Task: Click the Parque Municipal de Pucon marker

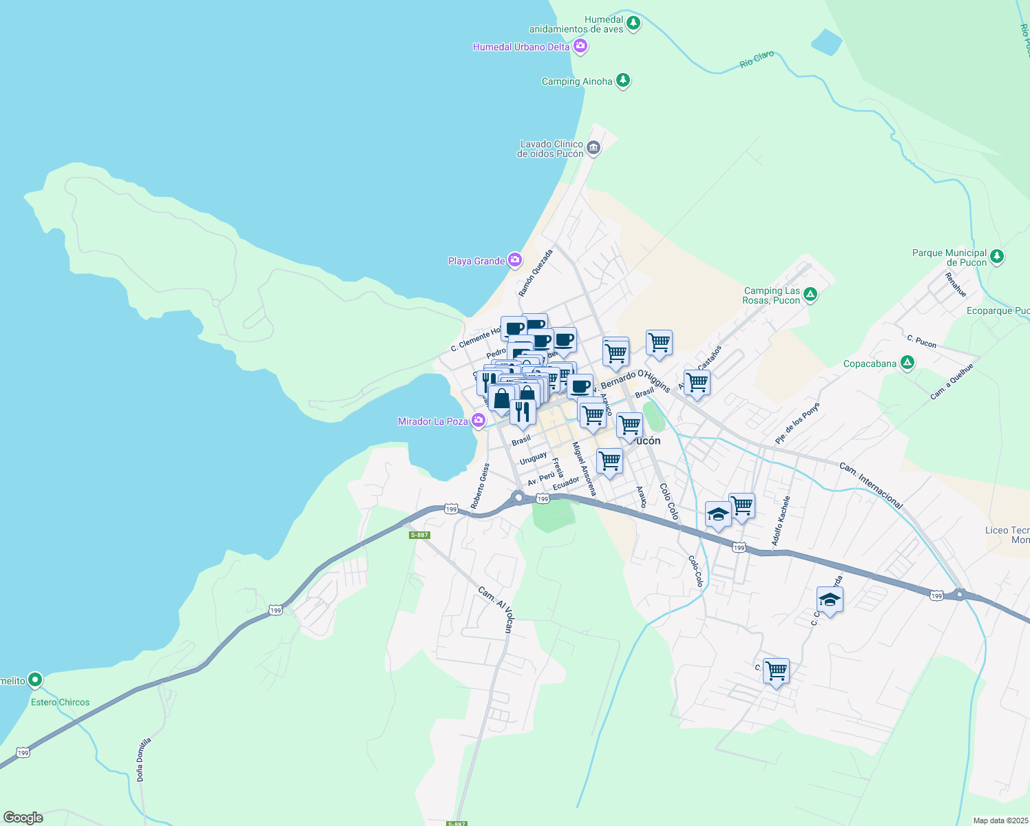Action: (x=998, y=256)
